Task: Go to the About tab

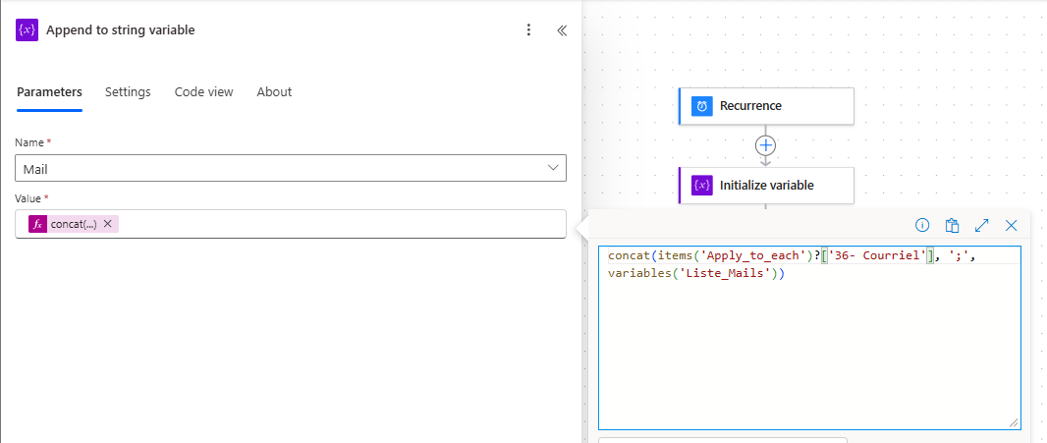Action: tap(274, 92)
